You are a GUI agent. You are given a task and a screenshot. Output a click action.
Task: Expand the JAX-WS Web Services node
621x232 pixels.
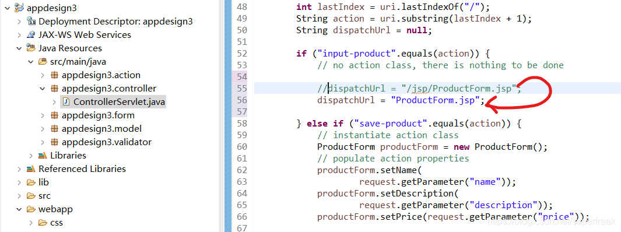click(19, 35)
